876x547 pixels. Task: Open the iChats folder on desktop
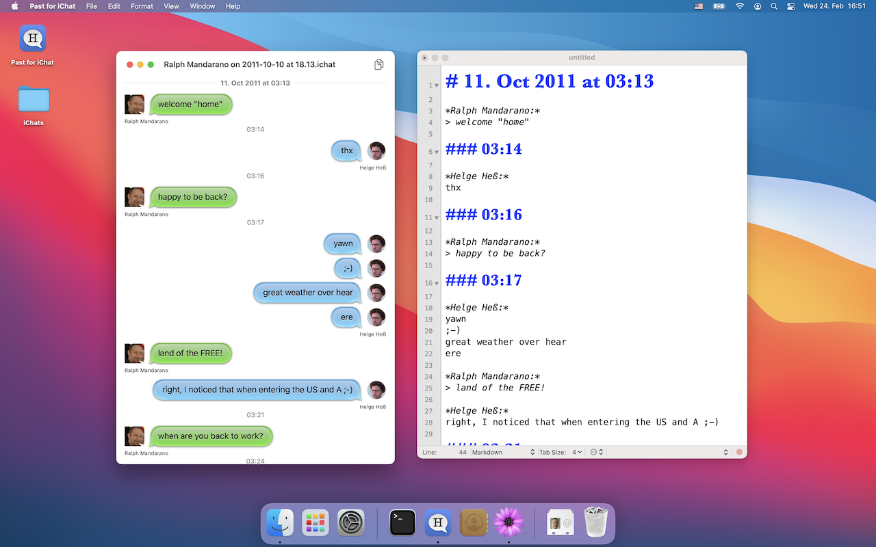34,101
